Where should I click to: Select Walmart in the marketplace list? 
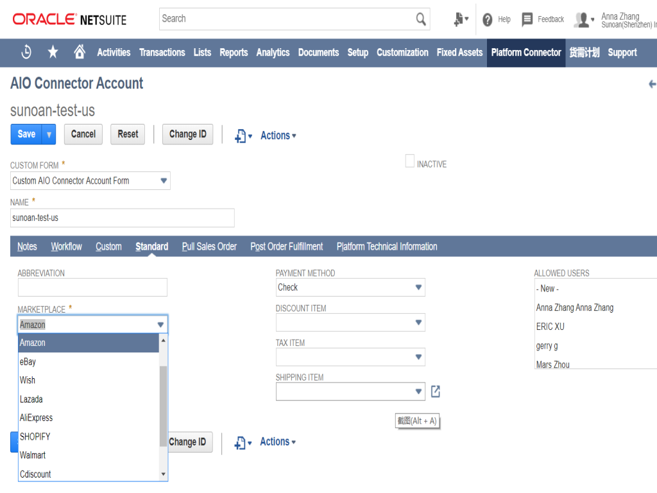coord(89,455)
